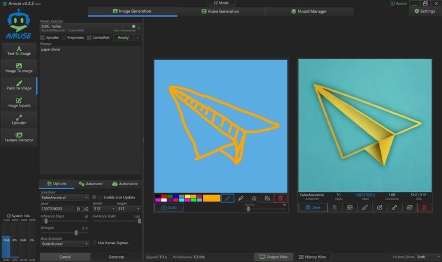The image size is (442, 262).
Task: Select the pen drawing tool
Action: click(x=228, y=198)
